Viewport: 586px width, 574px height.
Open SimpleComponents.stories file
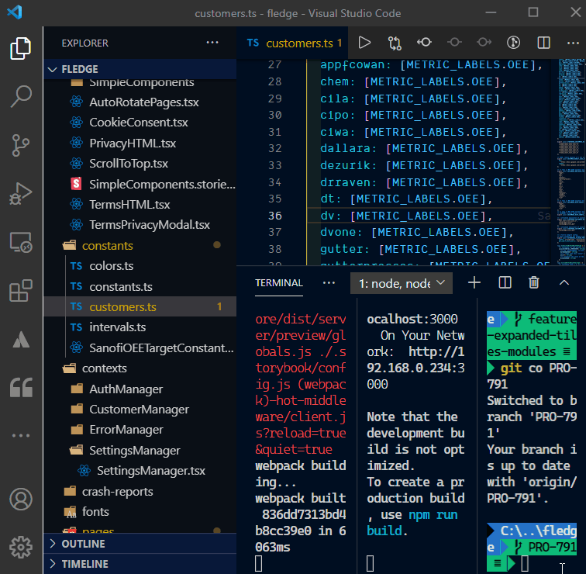(140, 185)
